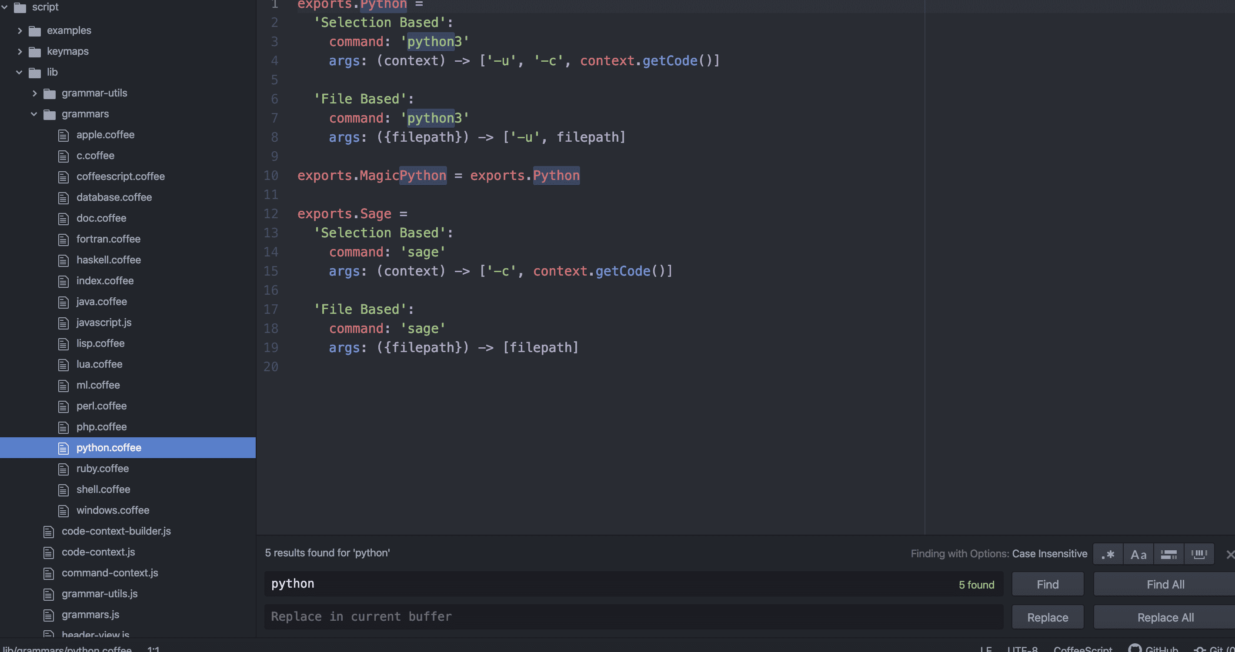Toggle only in selection option
Screen dimensions: 1235x652
[x=1168, y=554]
